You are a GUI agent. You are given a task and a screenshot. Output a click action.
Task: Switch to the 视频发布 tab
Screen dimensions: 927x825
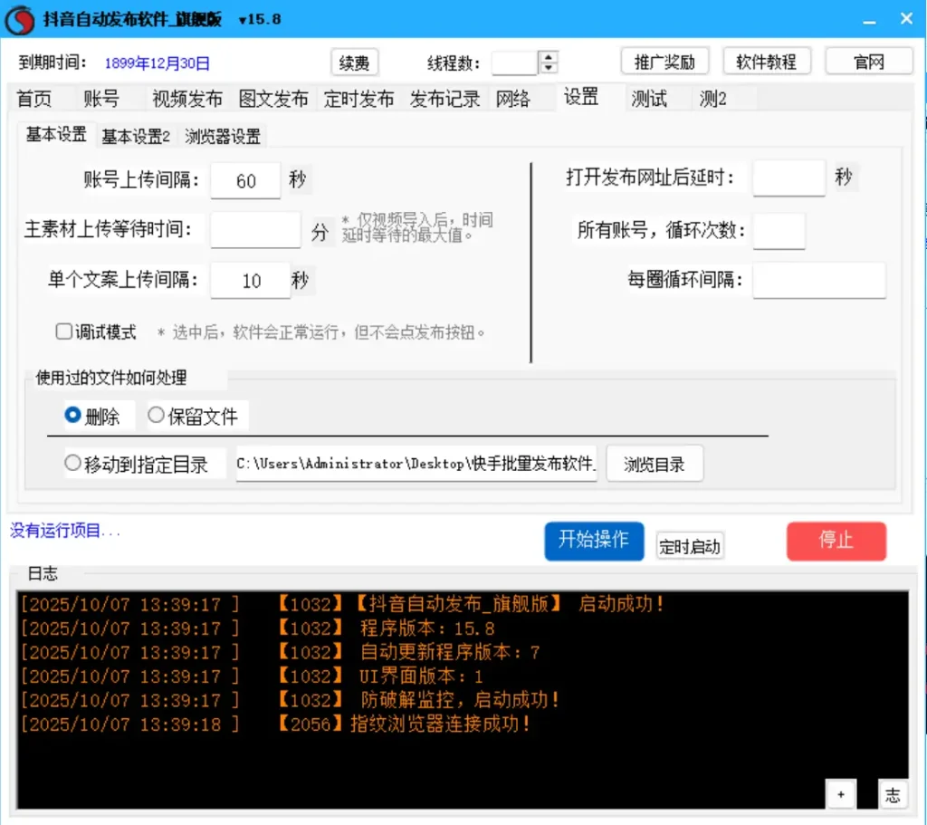[x=186, y=99]
